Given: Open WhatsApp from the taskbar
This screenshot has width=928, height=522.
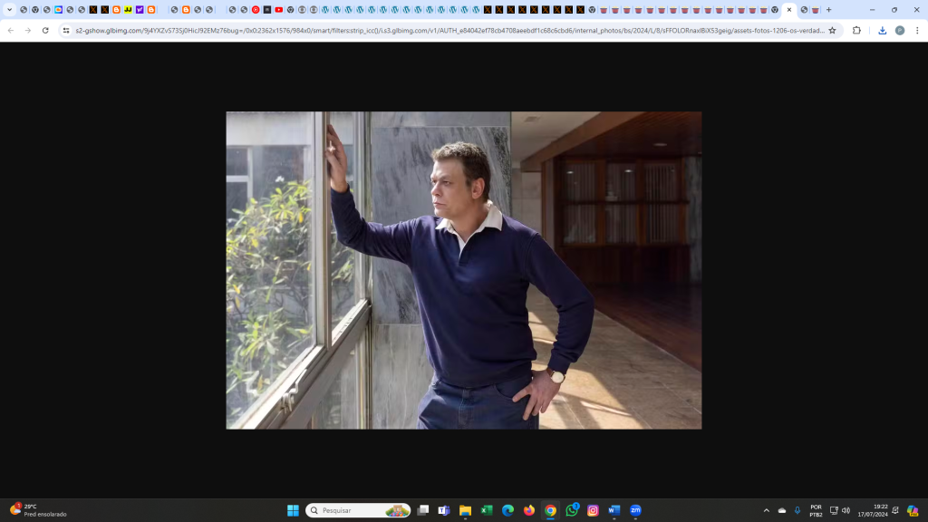Looking at the screenshot, I should tap(572, 510).
